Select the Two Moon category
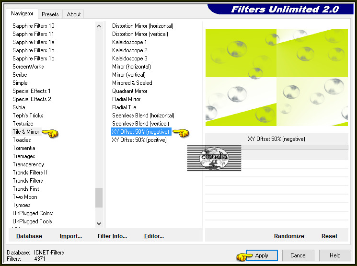357x266 pixels. tap(25, 197)
